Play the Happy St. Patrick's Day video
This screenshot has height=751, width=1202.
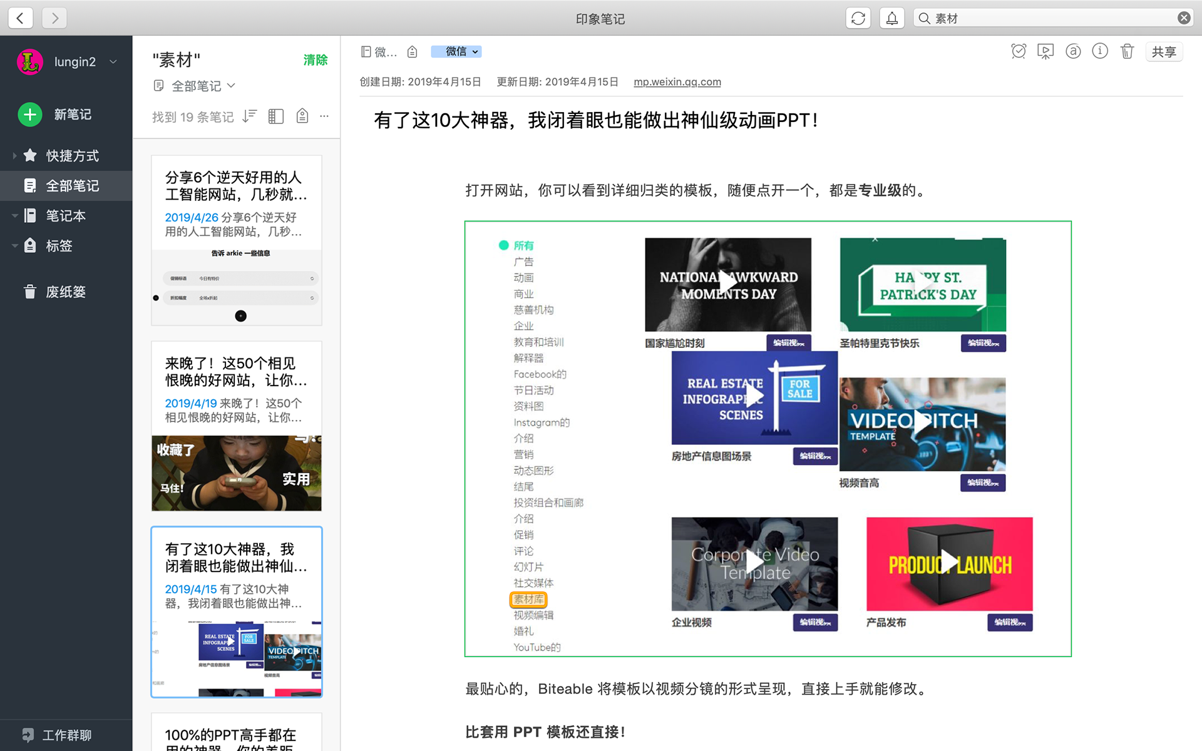pyautogui.click(x=923, y=285)
